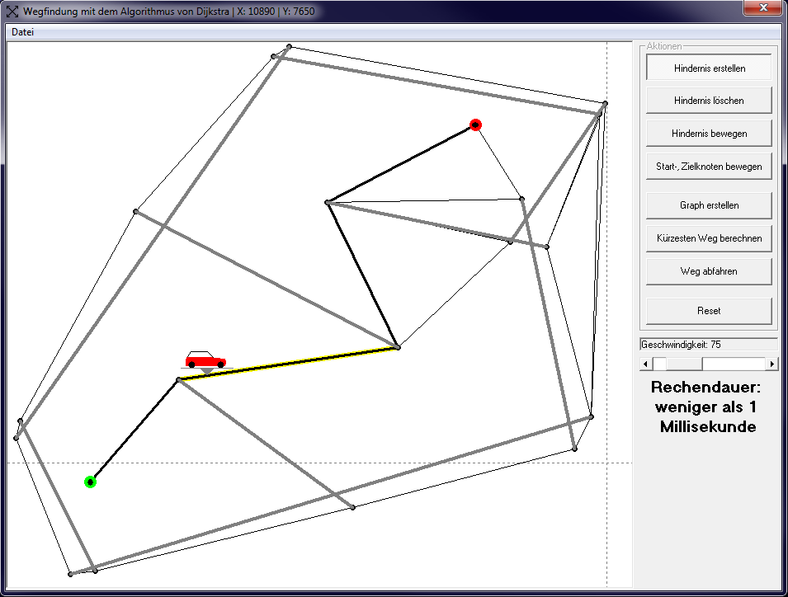Click the Geschwindigkeit: 75 label
788x597 pixels.
(709, 345)
